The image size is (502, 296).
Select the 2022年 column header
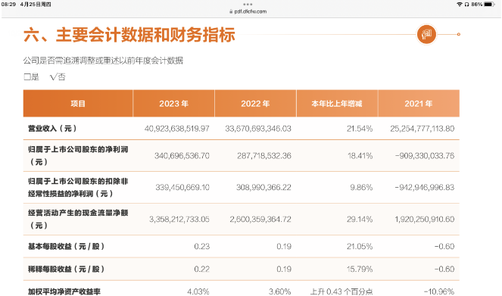click(x=255, y=104)
